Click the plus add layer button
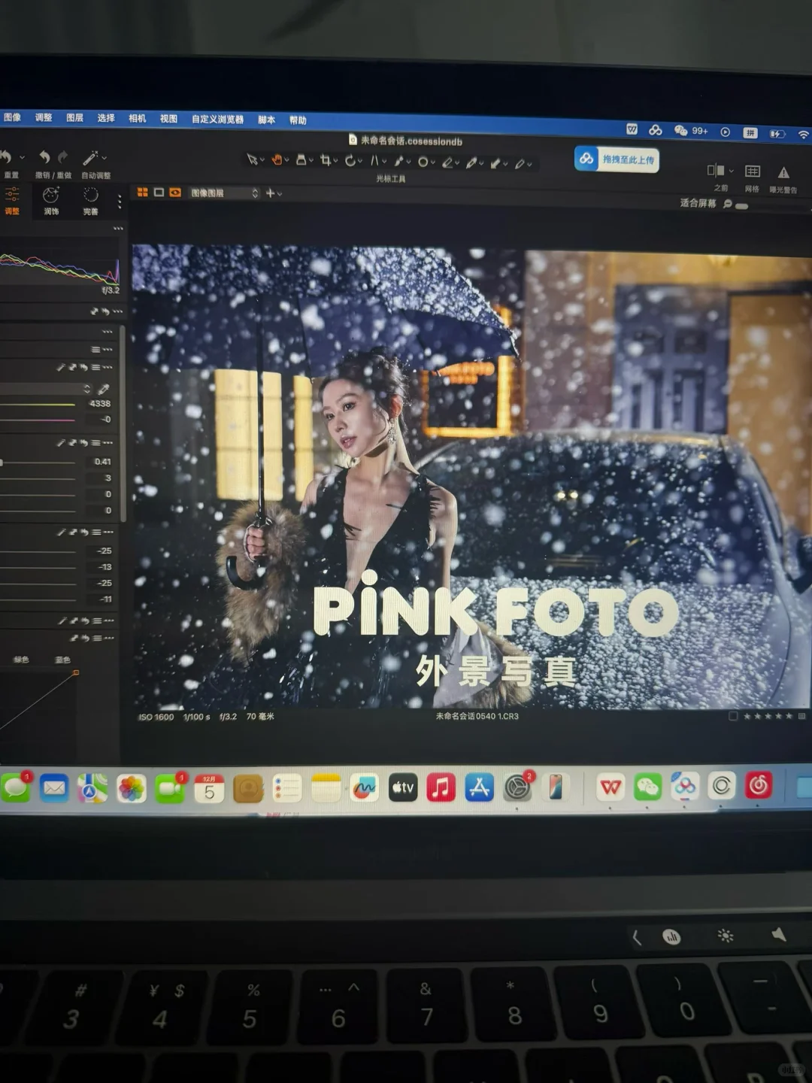 (x=270, y=193)
